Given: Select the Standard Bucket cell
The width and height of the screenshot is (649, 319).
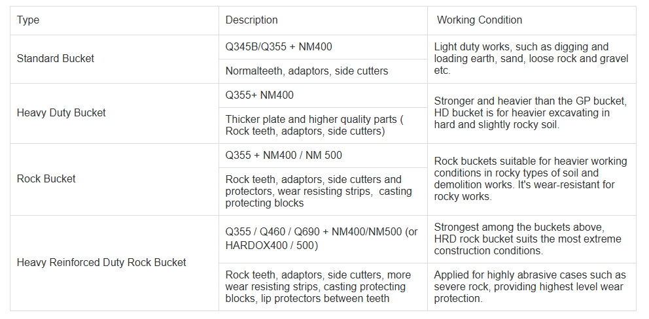Looking at the screenshot, I should click(56, 59).
